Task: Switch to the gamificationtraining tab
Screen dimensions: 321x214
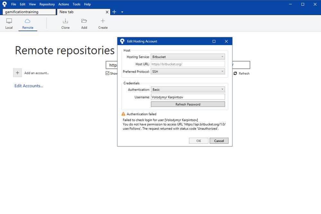Action: [x=29, y=12]
